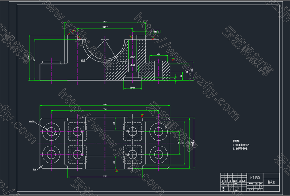Select the note line containing R3~R5
This screenshot has width=290, height=196.
(241, 145)
